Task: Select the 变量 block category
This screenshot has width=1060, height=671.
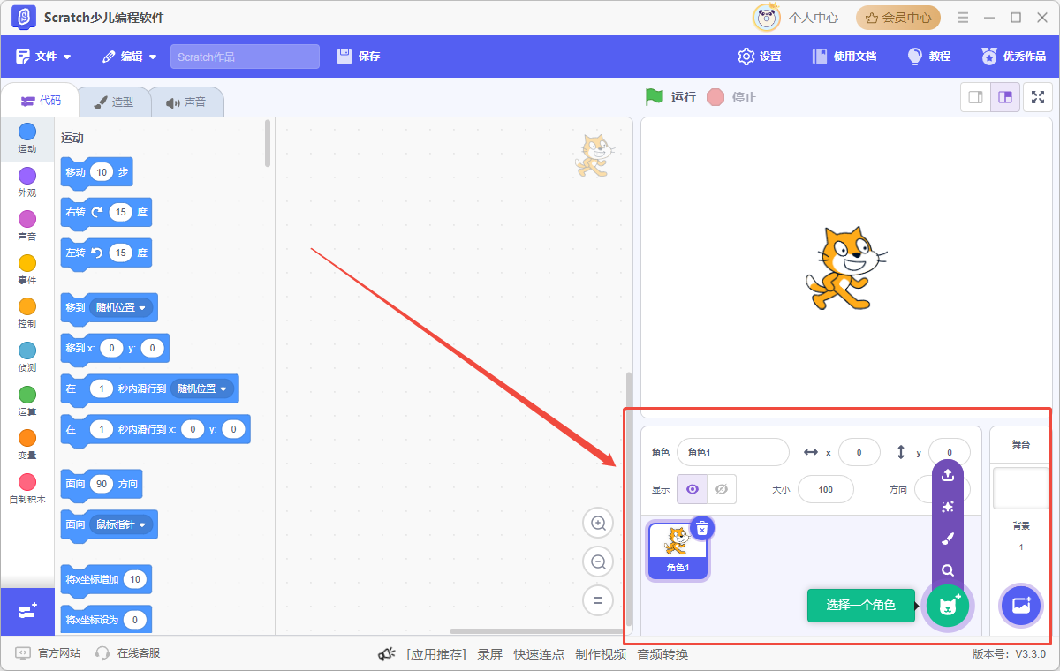Action: (x=27, y=443)
